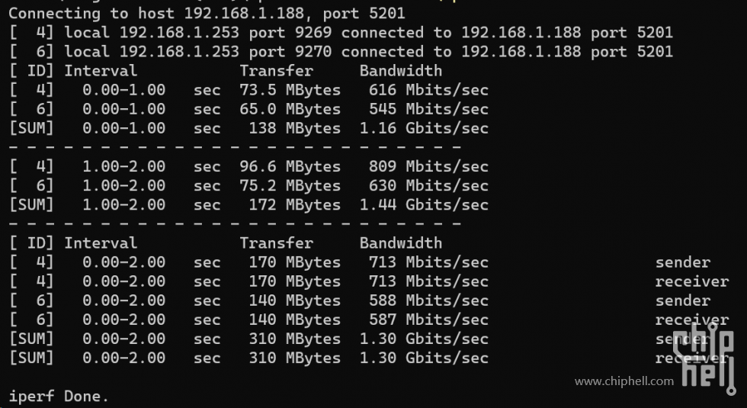Screen dimensions: 747x408
Task: Click the 545 Mbits/sec bandwidth value
Action: (428, 109)
